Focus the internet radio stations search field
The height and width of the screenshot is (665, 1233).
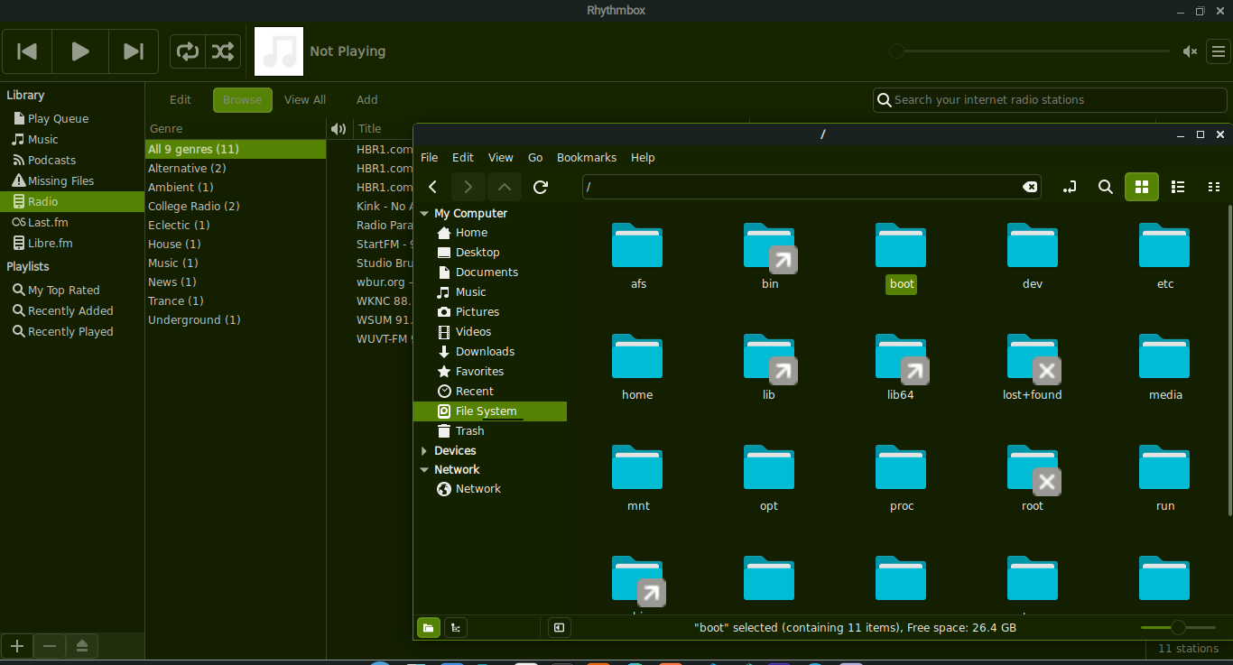pos(1050,100)
